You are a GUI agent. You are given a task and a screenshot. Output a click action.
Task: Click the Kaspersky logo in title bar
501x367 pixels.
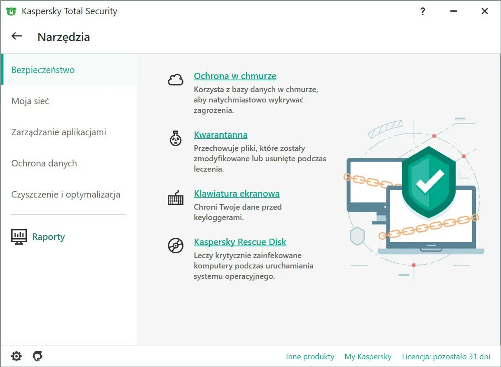[x=11, y=12]
